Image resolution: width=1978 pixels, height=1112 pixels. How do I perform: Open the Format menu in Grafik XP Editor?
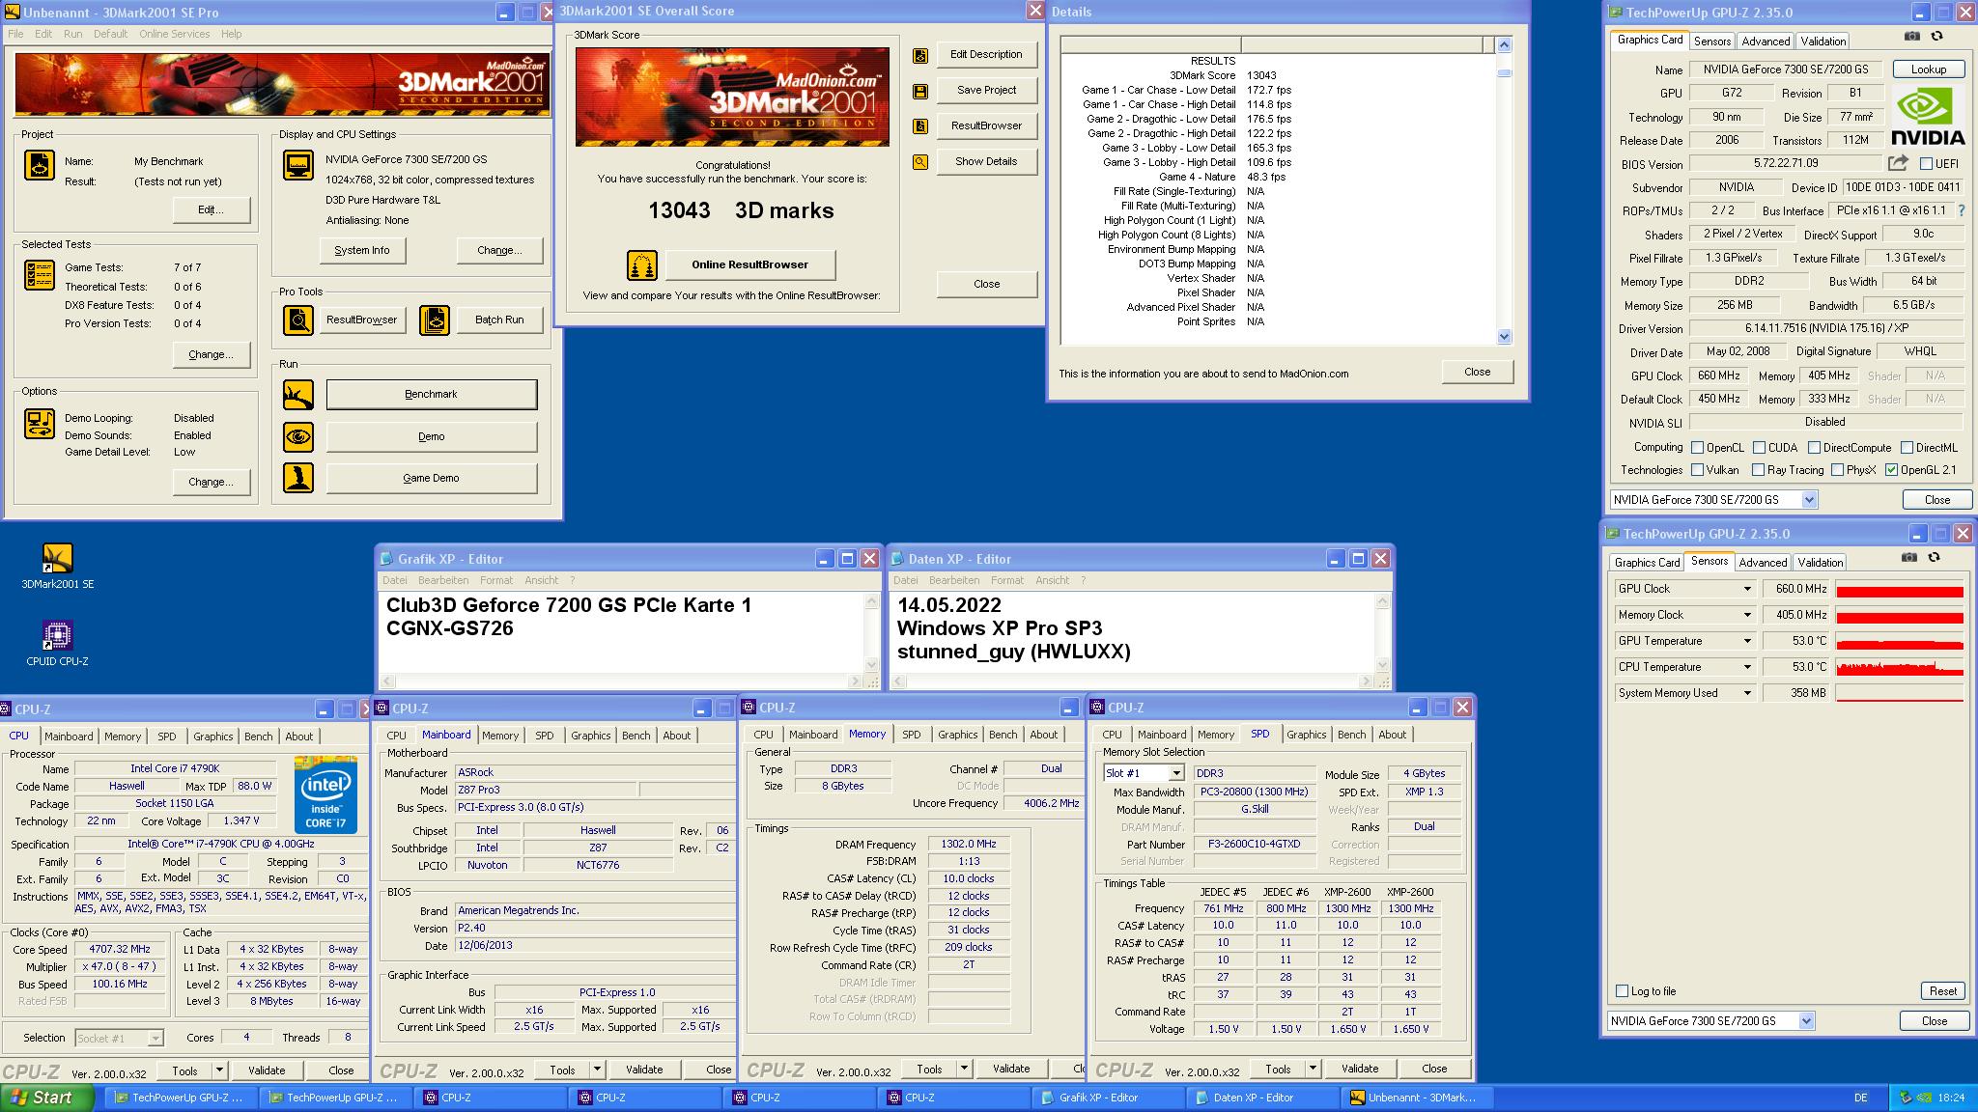[496, 580]
